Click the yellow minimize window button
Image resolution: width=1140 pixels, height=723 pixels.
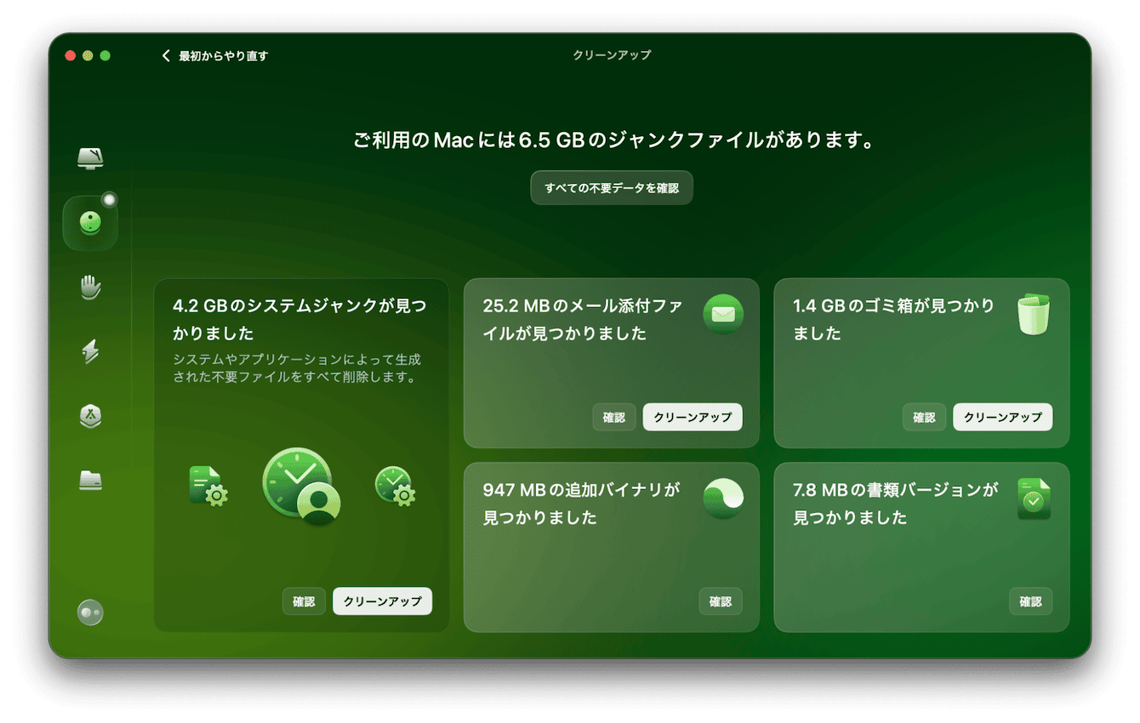click(x=88, y=56)
